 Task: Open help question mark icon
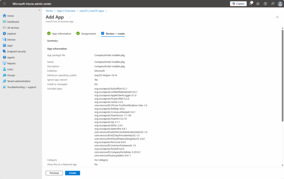(266, 4)
